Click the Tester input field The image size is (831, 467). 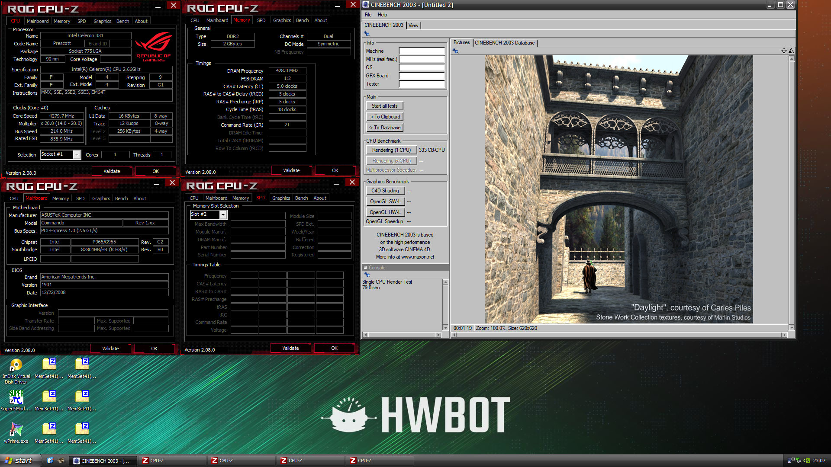[x=422, y=84]
